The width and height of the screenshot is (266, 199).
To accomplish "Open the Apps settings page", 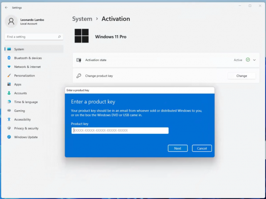I will pos(17,84).
